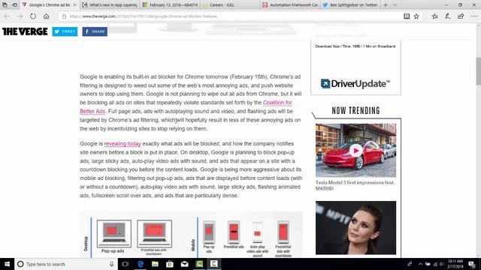Open the Action Center notifications icon
The image size is (481, 270).
click(x=473, y=264)
